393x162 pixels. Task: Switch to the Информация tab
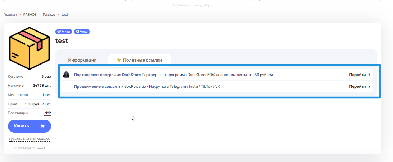click(82, 60)
